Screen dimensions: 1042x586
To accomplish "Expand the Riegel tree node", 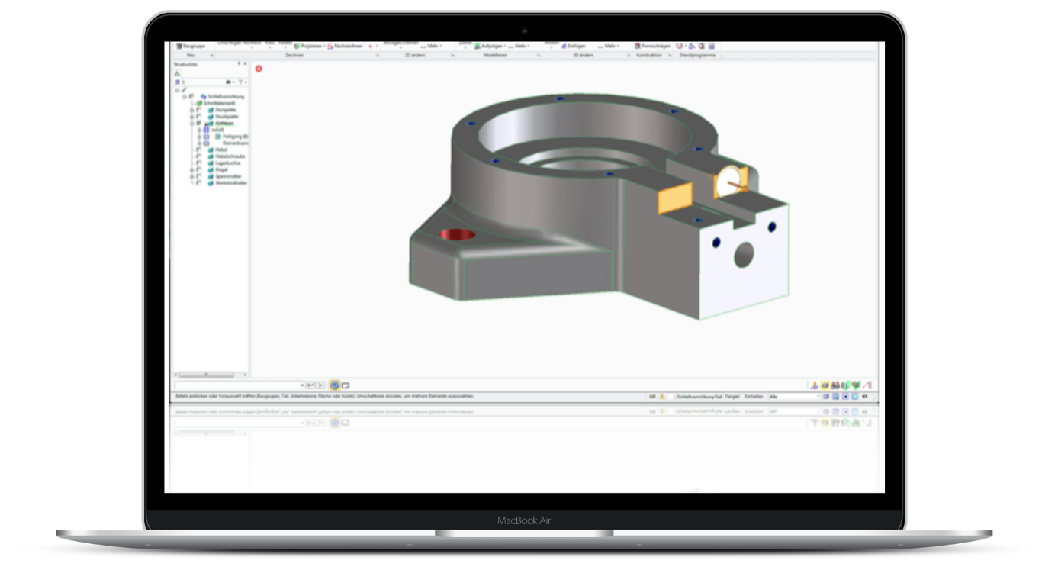I will tap(192, 169).
